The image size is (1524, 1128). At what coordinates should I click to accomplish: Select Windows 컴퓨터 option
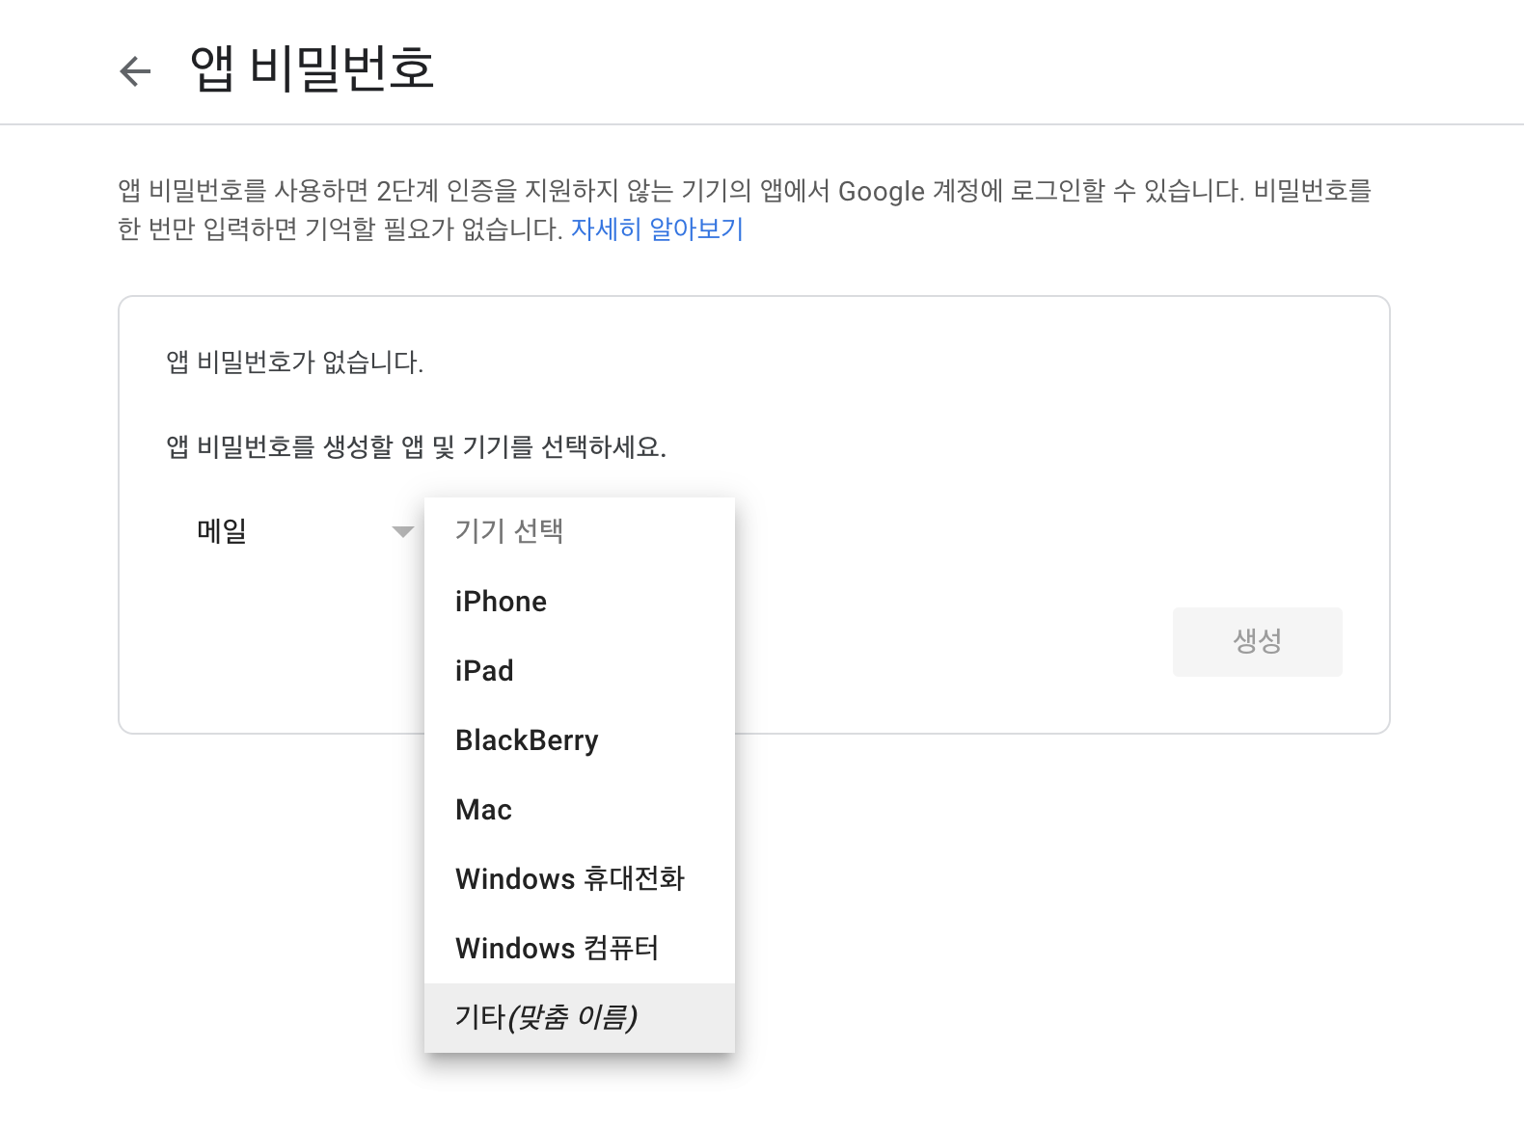point(580,949)
